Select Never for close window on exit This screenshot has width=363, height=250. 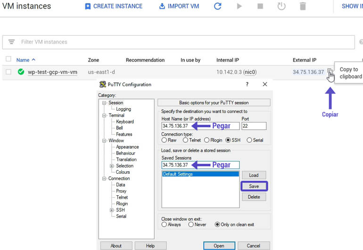click(x=191, y=225)
